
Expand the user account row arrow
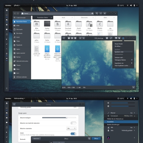[134, 138]
